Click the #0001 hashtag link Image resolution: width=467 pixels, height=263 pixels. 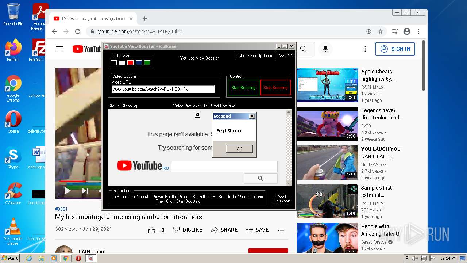(x=61, y=209)
